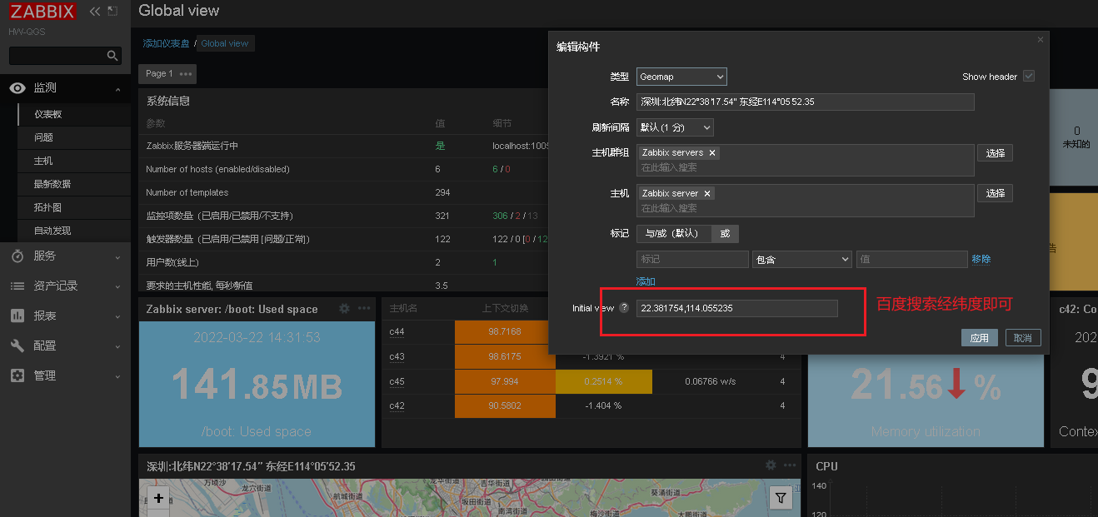The height and width of the screenshot is (517, 1098).
Task: Open the 包含 tag operator dropdown
Action: [x=801, y=260]
